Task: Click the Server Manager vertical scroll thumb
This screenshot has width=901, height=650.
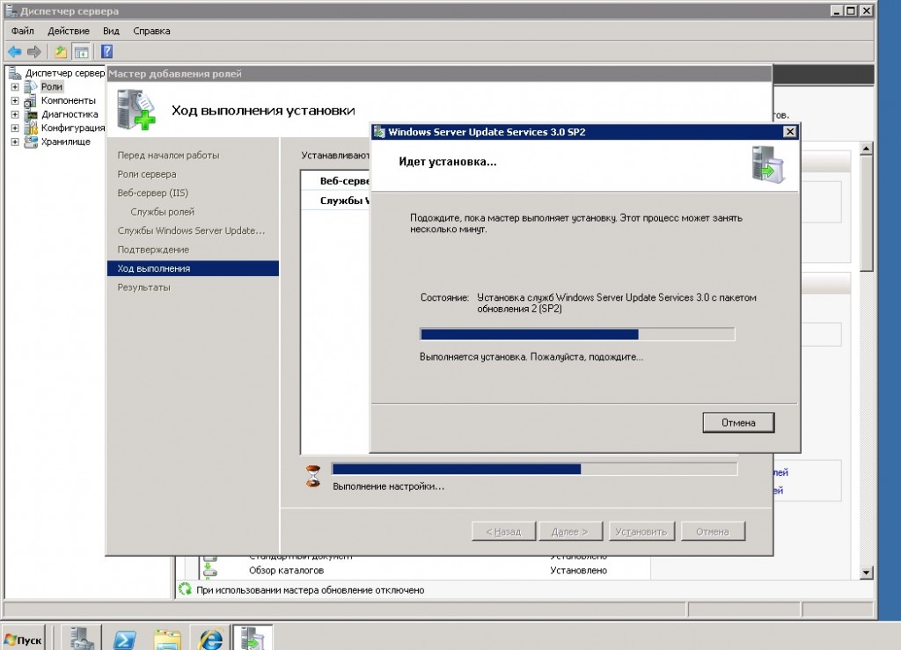Action: click(867, 214)
